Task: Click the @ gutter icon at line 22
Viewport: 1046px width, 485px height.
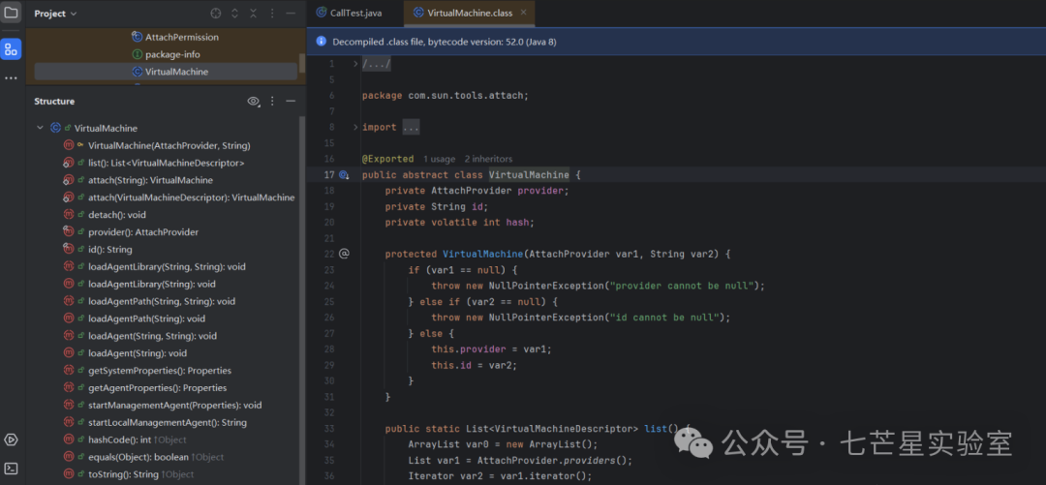Action: pos(344,254)
